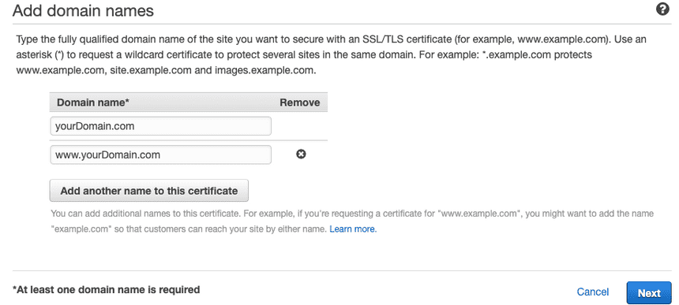The height and width of the screenshot is (305, 679).
Task: Proceed with the Next button
Action: click(649, 293)
